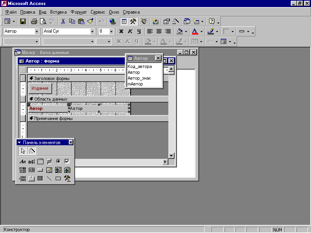Select Автор_знак in field list
The width and height of the screenshot is (311, 233).
[139, 78]
